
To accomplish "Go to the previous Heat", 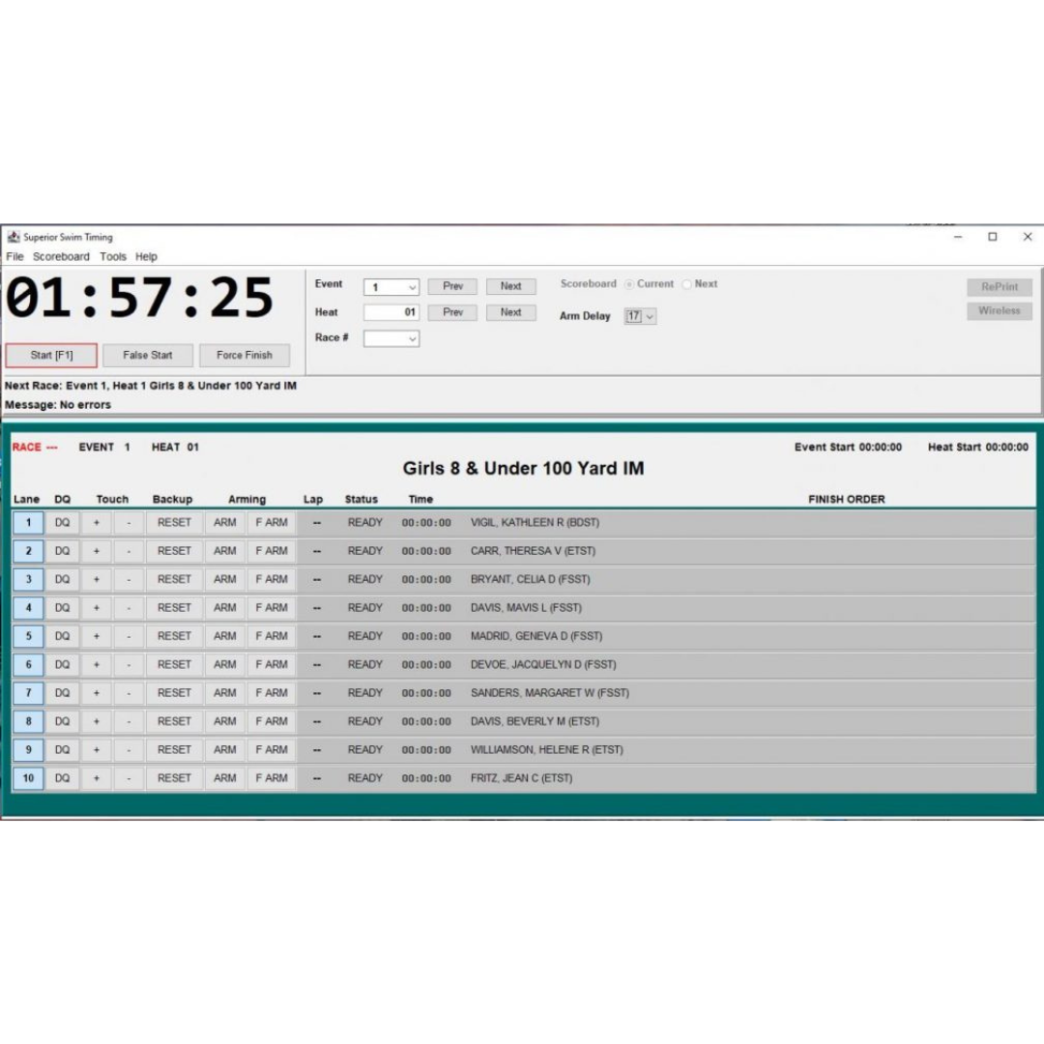I will click(452, 311).
